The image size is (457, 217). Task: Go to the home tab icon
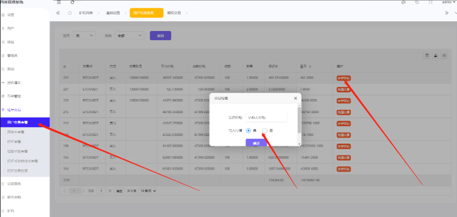click(x=70, y=13)
